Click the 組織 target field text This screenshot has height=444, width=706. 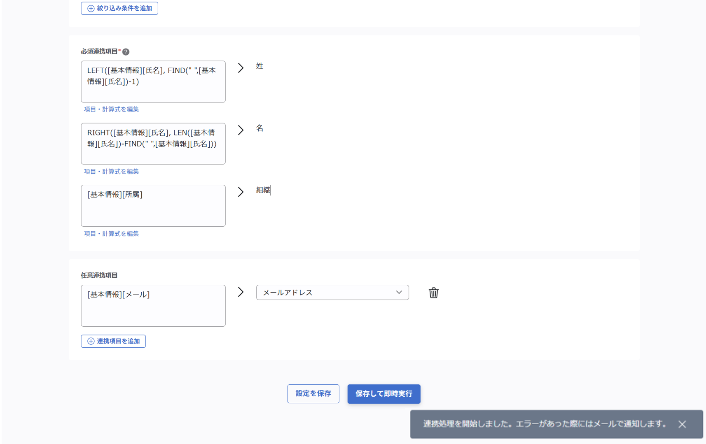[263, 190]
